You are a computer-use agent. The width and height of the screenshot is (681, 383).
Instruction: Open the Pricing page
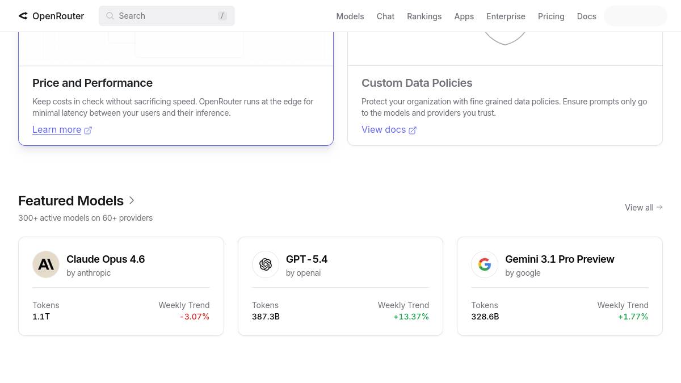(x=550, y=16)
